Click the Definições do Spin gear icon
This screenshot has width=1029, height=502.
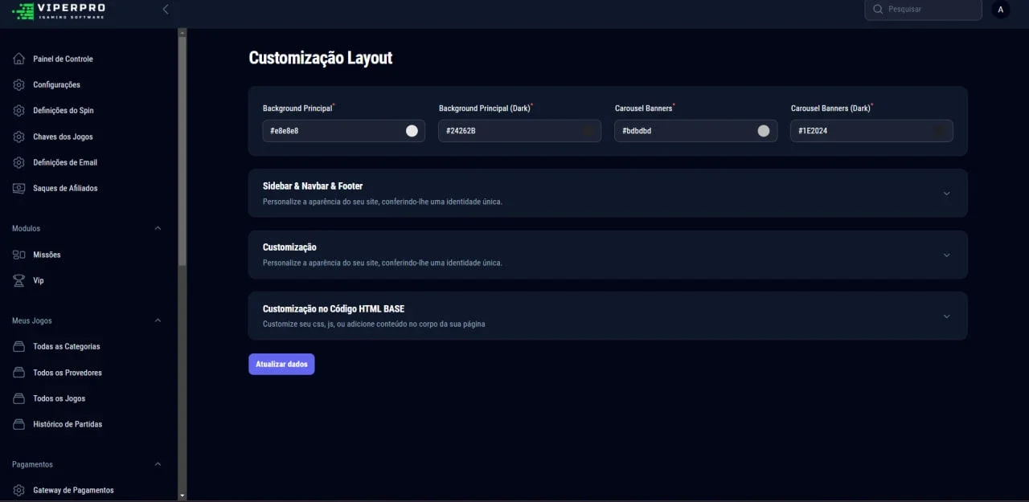click(x=19, y=111)
